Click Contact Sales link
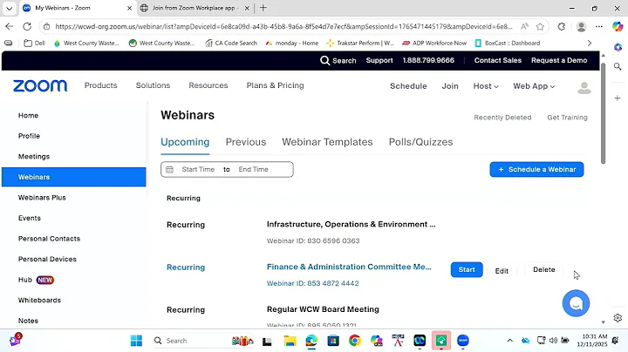Image resolution: width=628 pixels, height=352 pixels. [498, 60]
